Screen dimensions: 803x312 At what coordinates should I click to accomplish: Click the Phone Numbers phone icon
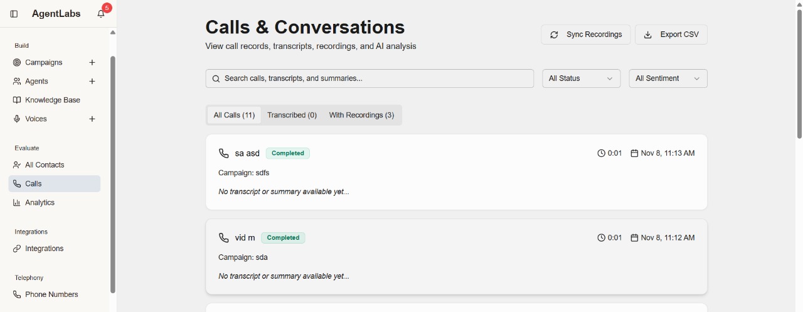[17, 294]
